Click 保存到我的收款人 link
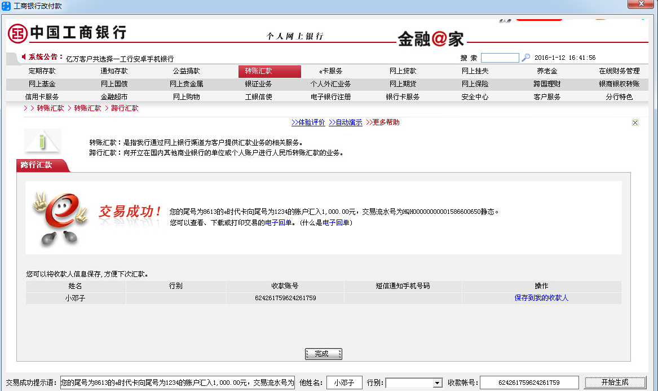 click(541, 298)
